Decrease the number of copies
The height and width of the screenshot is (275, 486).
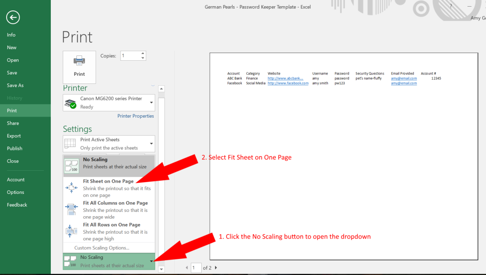pyautogui.click(x=142, y=58)
